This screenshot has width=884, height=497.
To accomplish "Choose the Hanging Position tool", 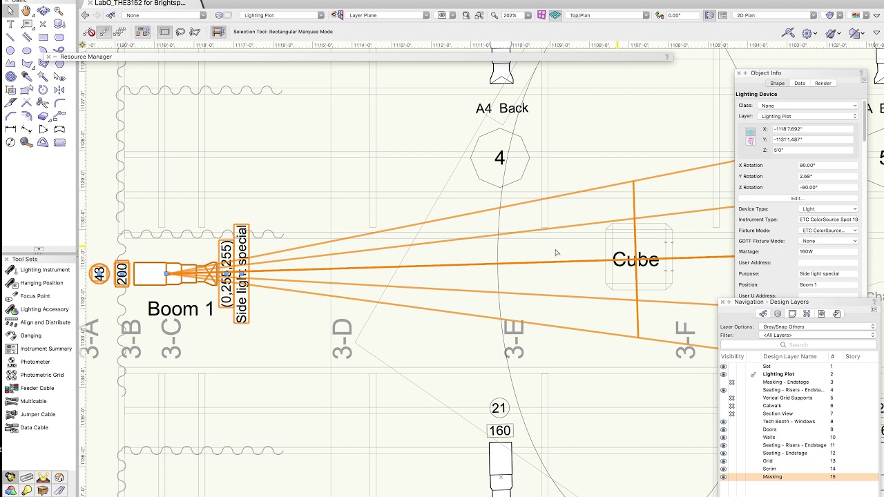I will (x=38, y=283).
